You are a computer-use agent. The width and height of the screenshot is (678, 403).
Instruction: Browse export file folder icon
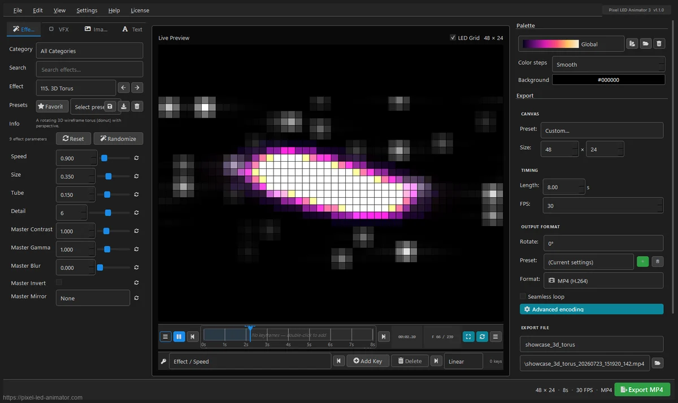pos(658,363)
